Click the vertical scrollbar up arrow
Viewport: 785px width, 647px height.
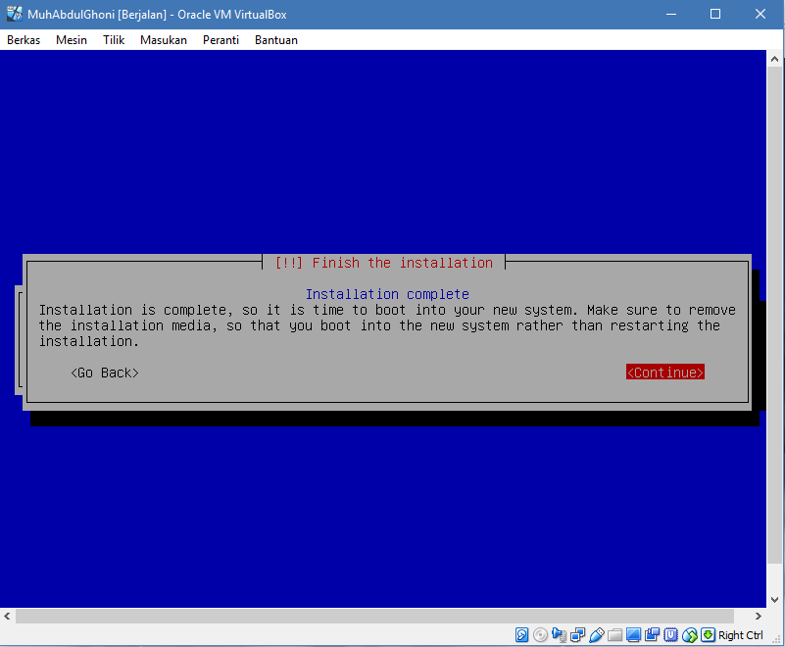[774, 59]
